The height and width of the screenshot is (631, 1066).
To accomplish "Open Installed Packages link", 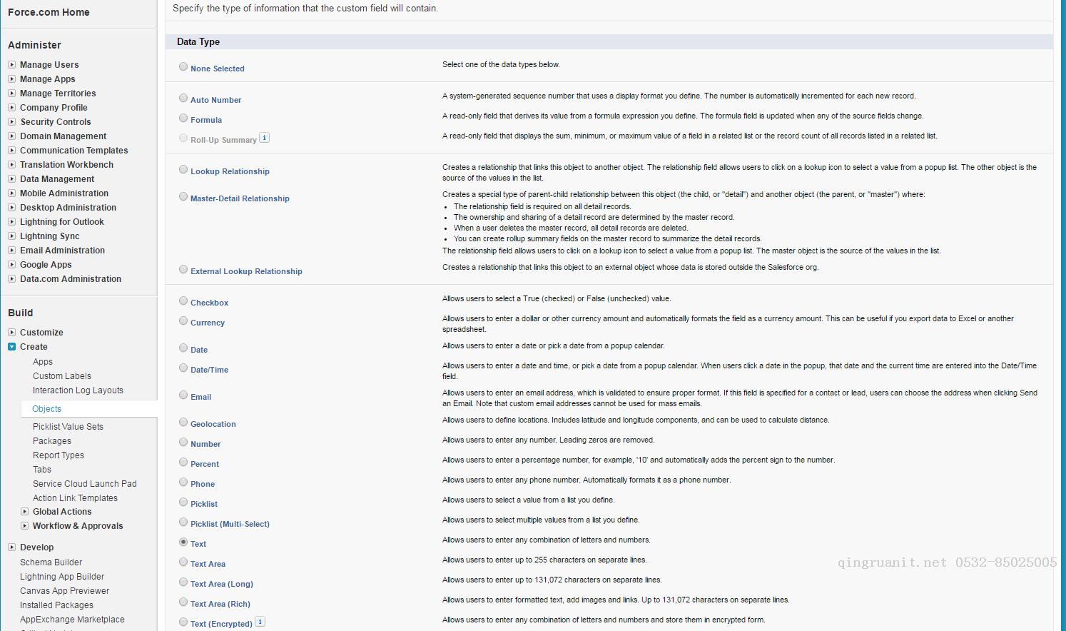I will [x=56, y=605].
